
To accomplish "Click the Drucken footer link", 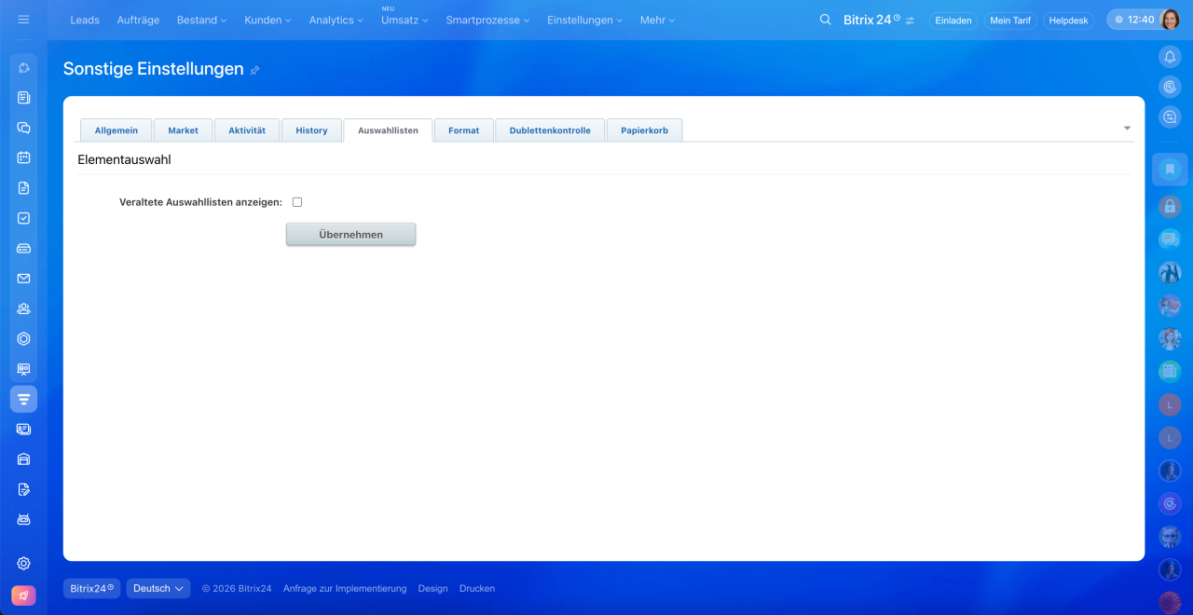I will (477, 589).
